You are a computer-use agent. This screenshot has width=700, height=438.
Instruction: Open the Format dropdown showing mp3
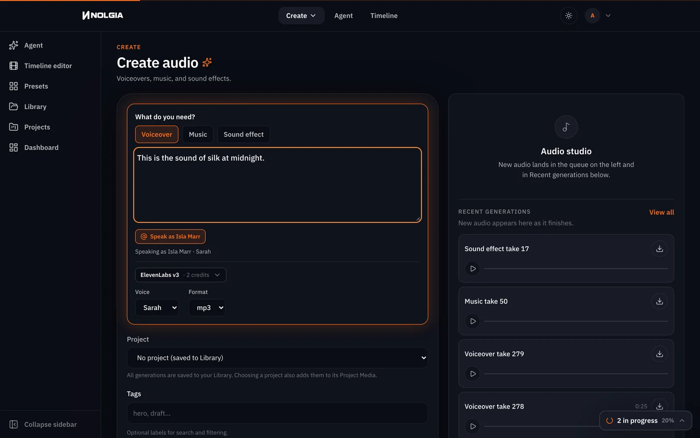click(207, 307)
